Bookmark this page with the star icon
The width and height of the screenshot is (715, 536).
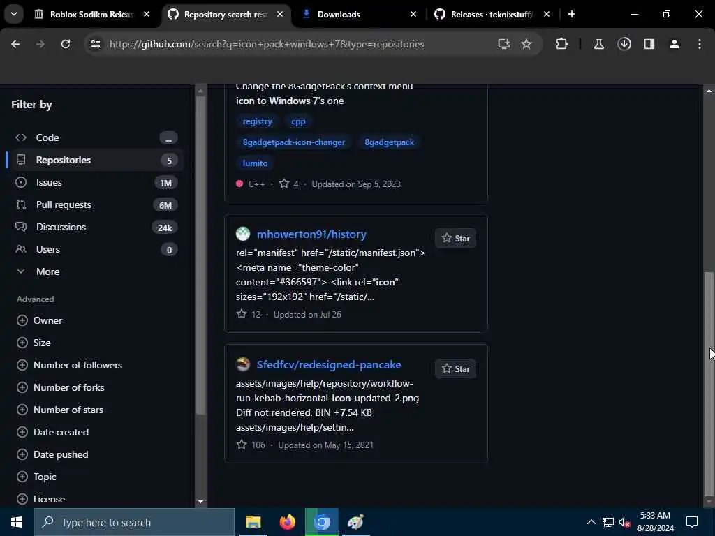click(526, 44)
